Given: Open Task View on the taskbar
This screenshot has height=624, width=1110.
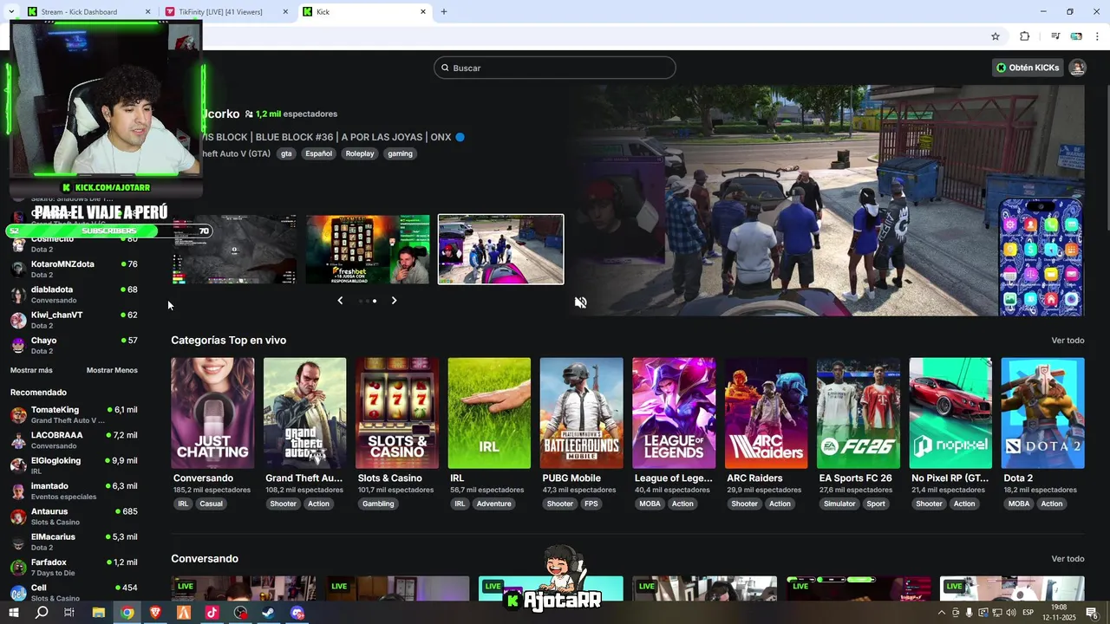Looking at the screenshot, I should pos(69,613).
